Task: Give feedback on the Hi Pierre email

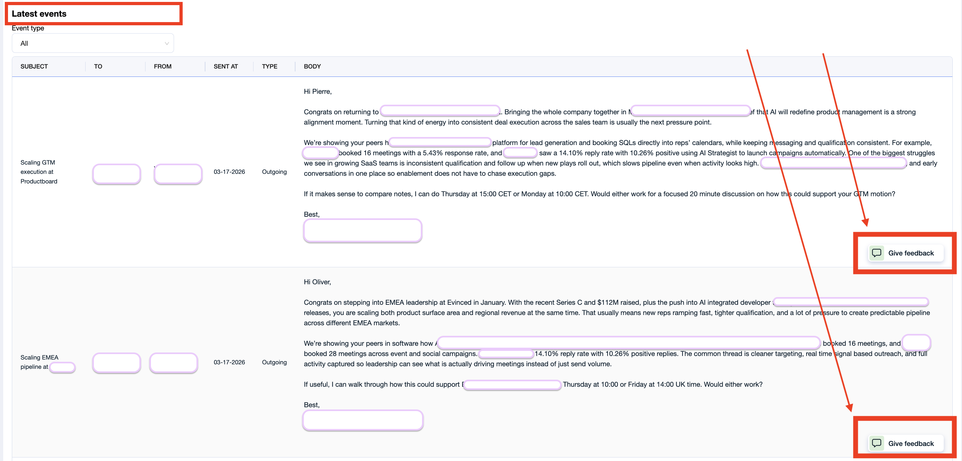Action: (x=905, y=253)
